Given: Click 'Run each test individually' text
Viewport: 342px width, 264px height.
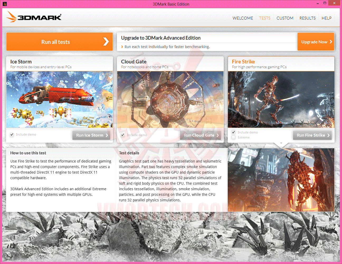Looking at the screenshot, I should pyautogui.click(x=167, y=47).
